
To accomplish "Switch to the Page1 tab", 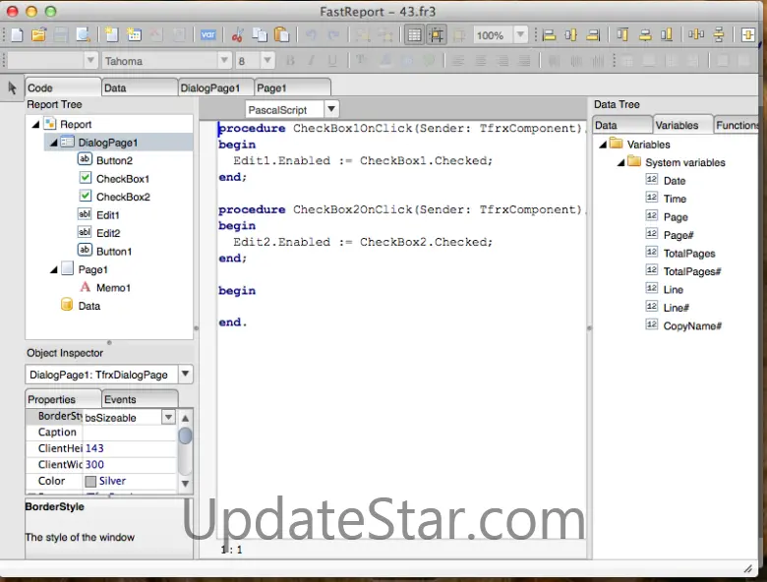I will click(292, 88).
